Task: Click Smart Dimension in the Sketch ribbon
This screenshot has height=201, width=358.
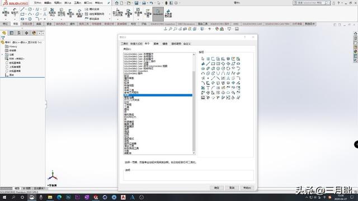Action: click(15, 12)
